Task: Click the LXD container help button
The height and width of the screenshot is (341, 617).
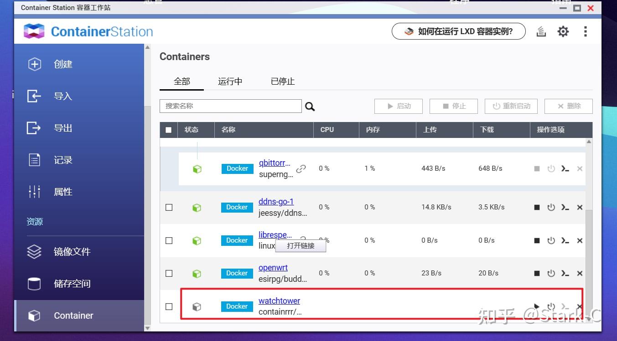Action: click(x=459, y=31)
